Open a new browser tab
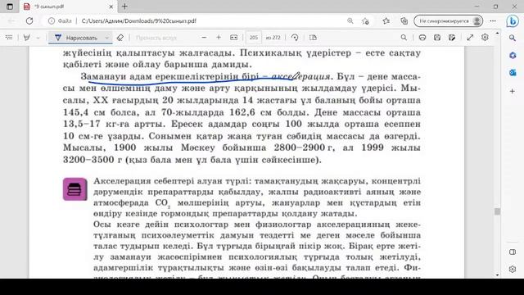This screenshot has width=524, height=295. (124, 7)
